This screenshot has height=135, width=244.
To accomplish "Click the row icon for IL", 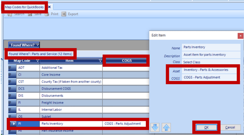I will pyautogui.click(x=12, y=109).
